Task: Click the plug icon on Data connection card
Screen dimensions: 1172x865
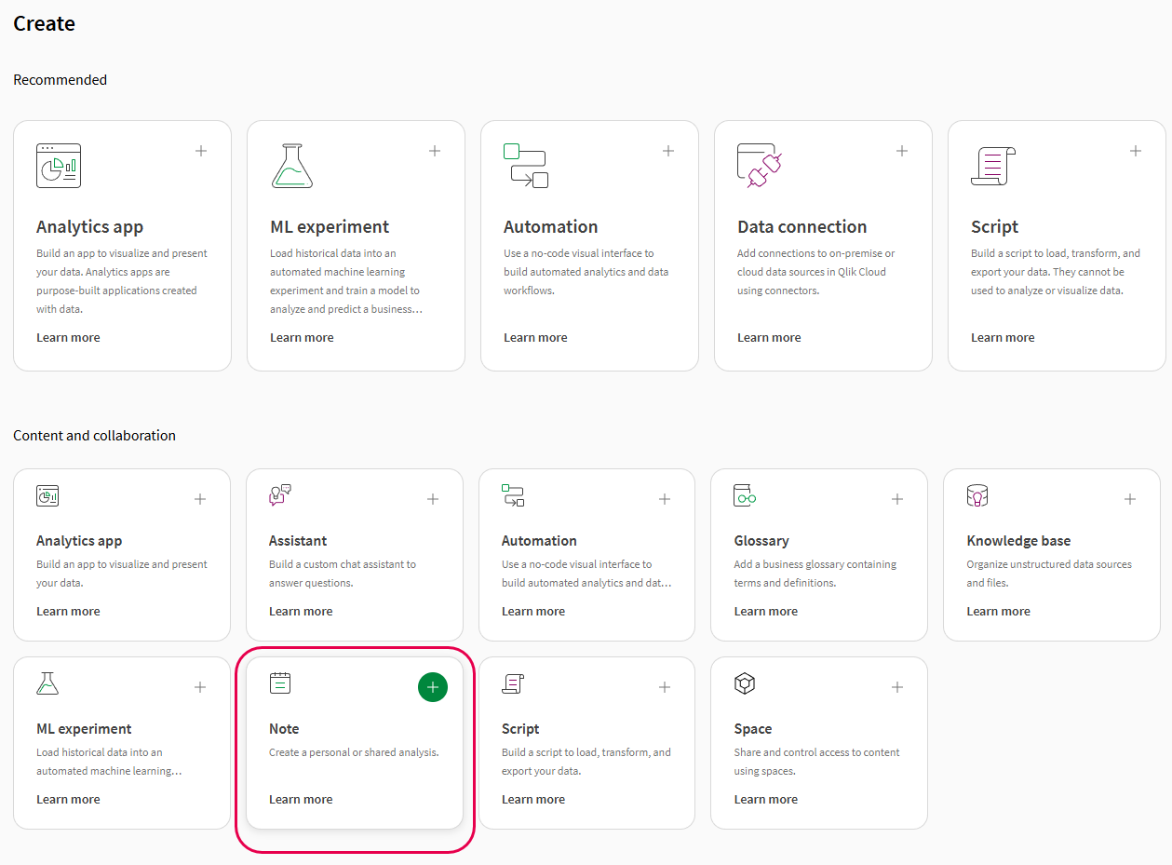Action: [x=760, y=166]
